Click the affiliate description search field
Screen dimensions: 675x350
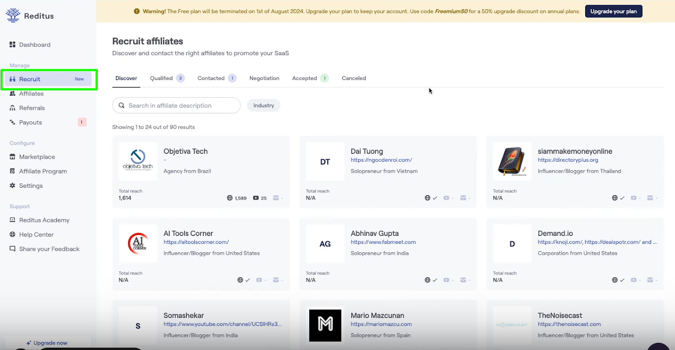[176, 105]
